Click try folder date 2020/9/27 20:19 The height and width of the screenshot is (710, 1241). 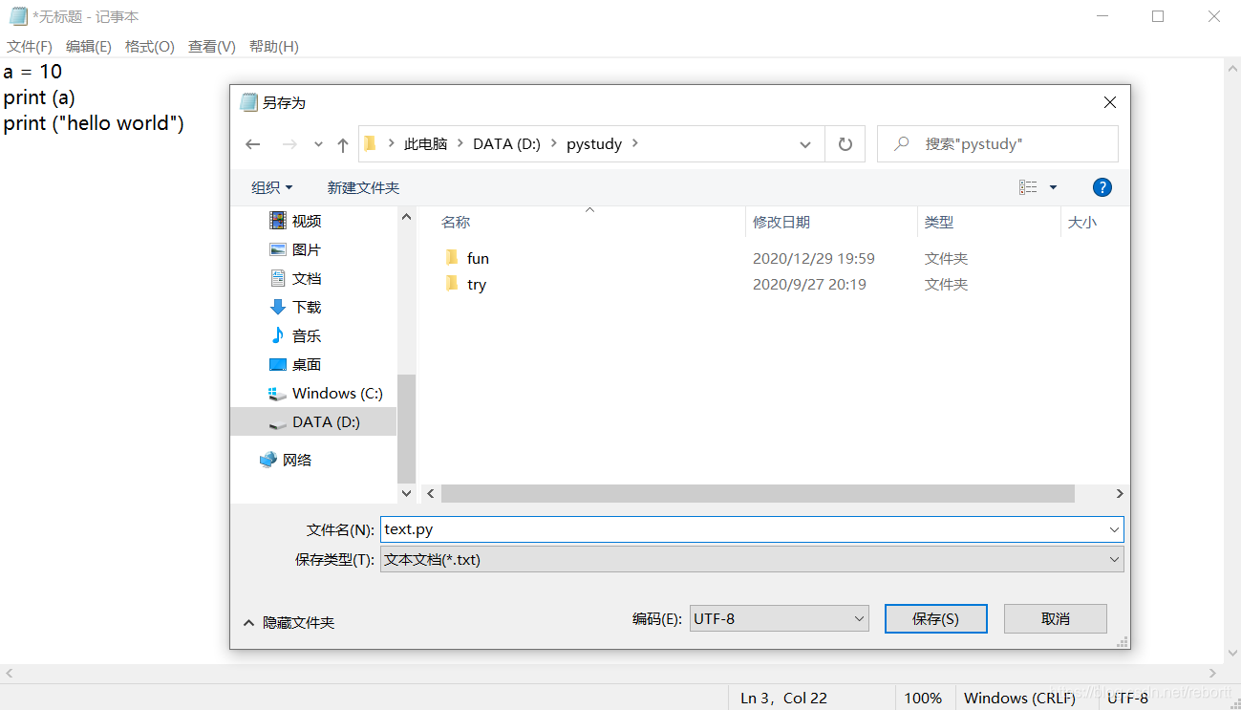tap(809, 284)
